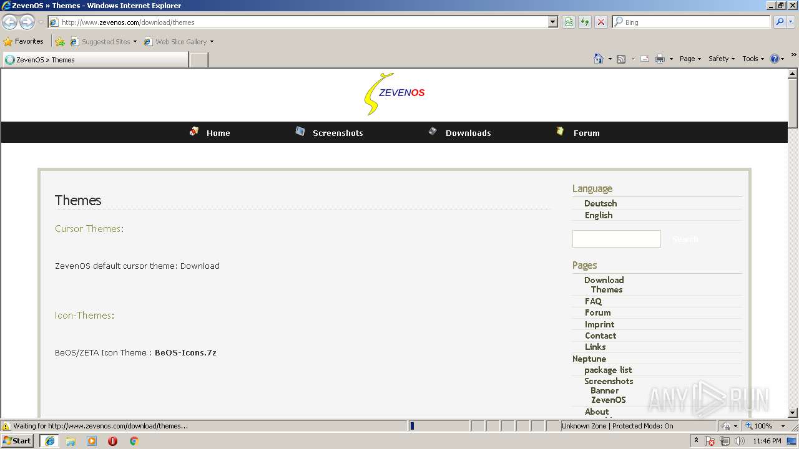The width and height of the screenshot is (799, 449).
Task: Open the Contact page link
Action: click(600, 336)
